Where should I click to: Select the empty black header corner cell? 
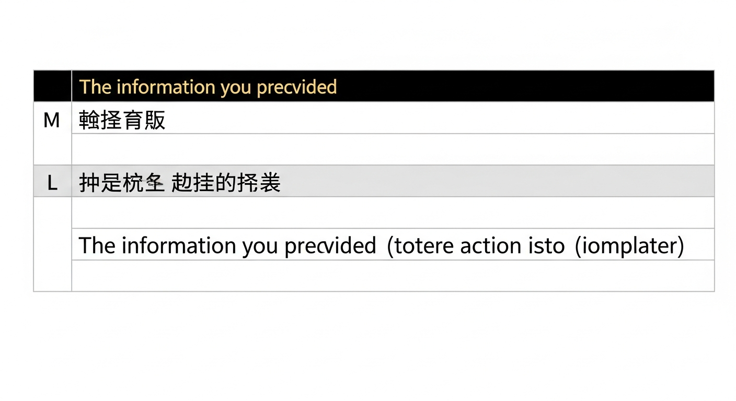coord(52,86)
